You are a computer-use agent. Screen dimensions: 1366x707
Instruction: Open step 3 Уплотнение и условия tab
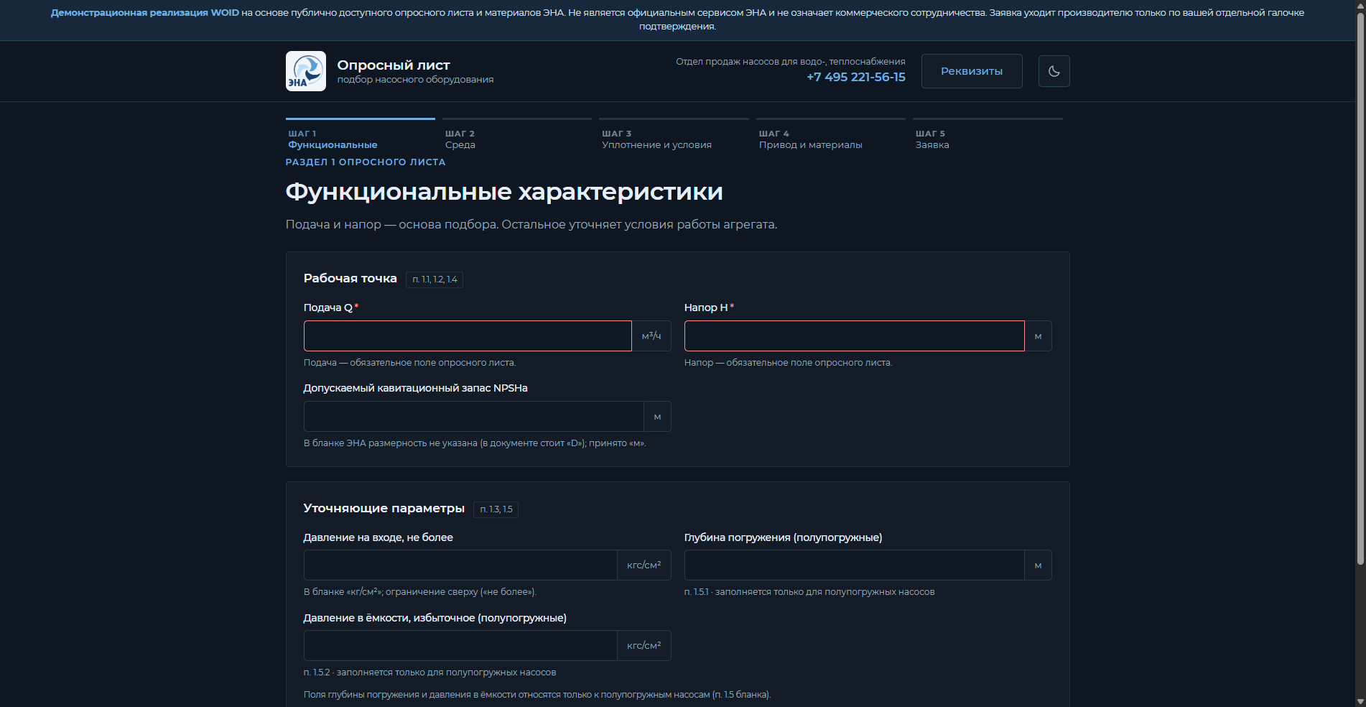674,135
